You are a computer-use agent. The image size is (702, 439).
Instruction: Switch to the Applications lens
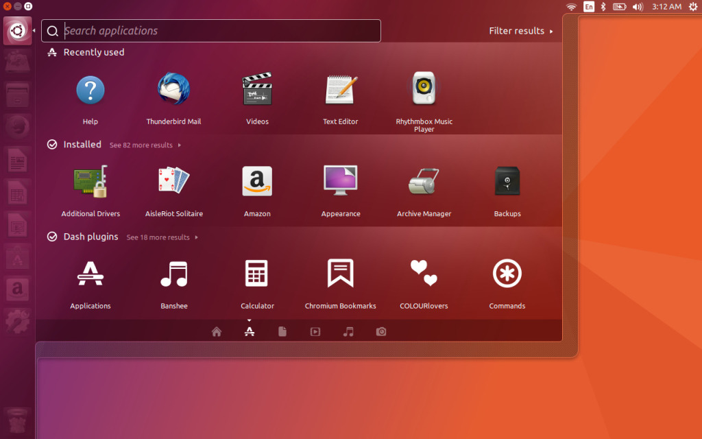[x=250, y=331]
